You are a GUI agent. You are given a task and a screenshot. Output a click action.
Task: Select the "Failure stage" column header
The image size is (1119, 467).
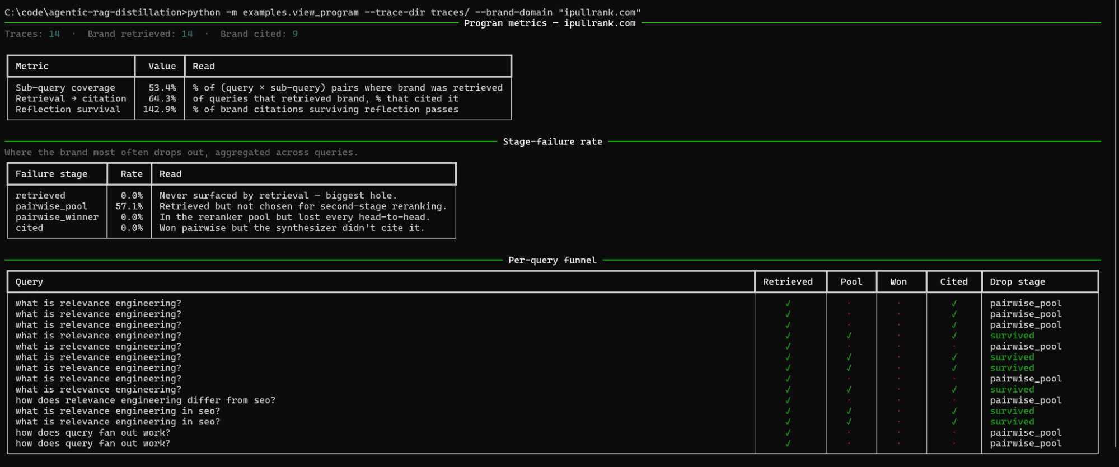pos(51,174)
